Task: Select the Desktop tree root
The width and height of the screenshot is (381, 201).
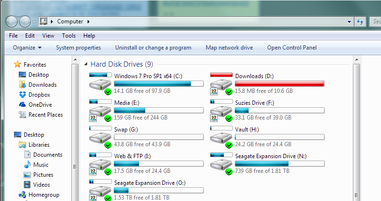Action: click(x=34, y=135)
